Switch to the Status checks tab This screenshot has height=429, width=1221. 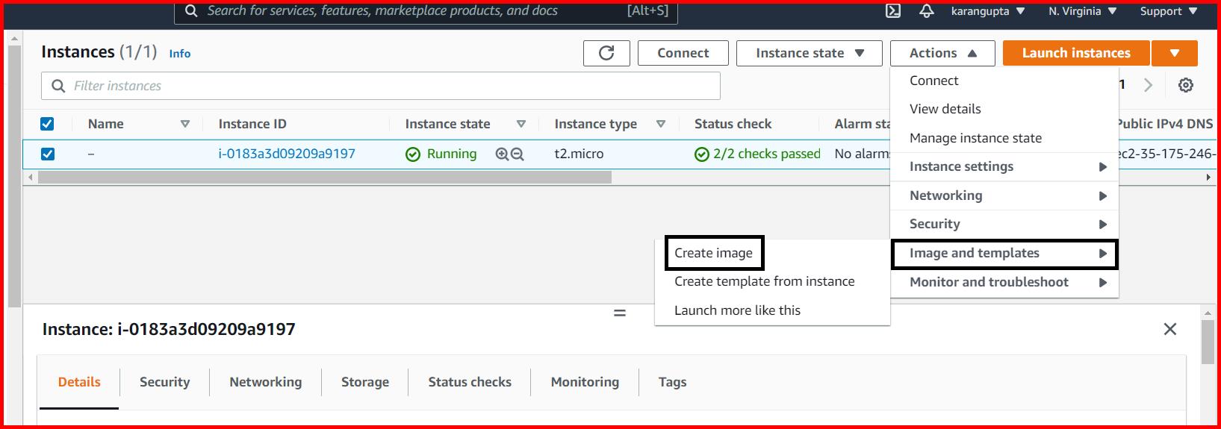470,382
